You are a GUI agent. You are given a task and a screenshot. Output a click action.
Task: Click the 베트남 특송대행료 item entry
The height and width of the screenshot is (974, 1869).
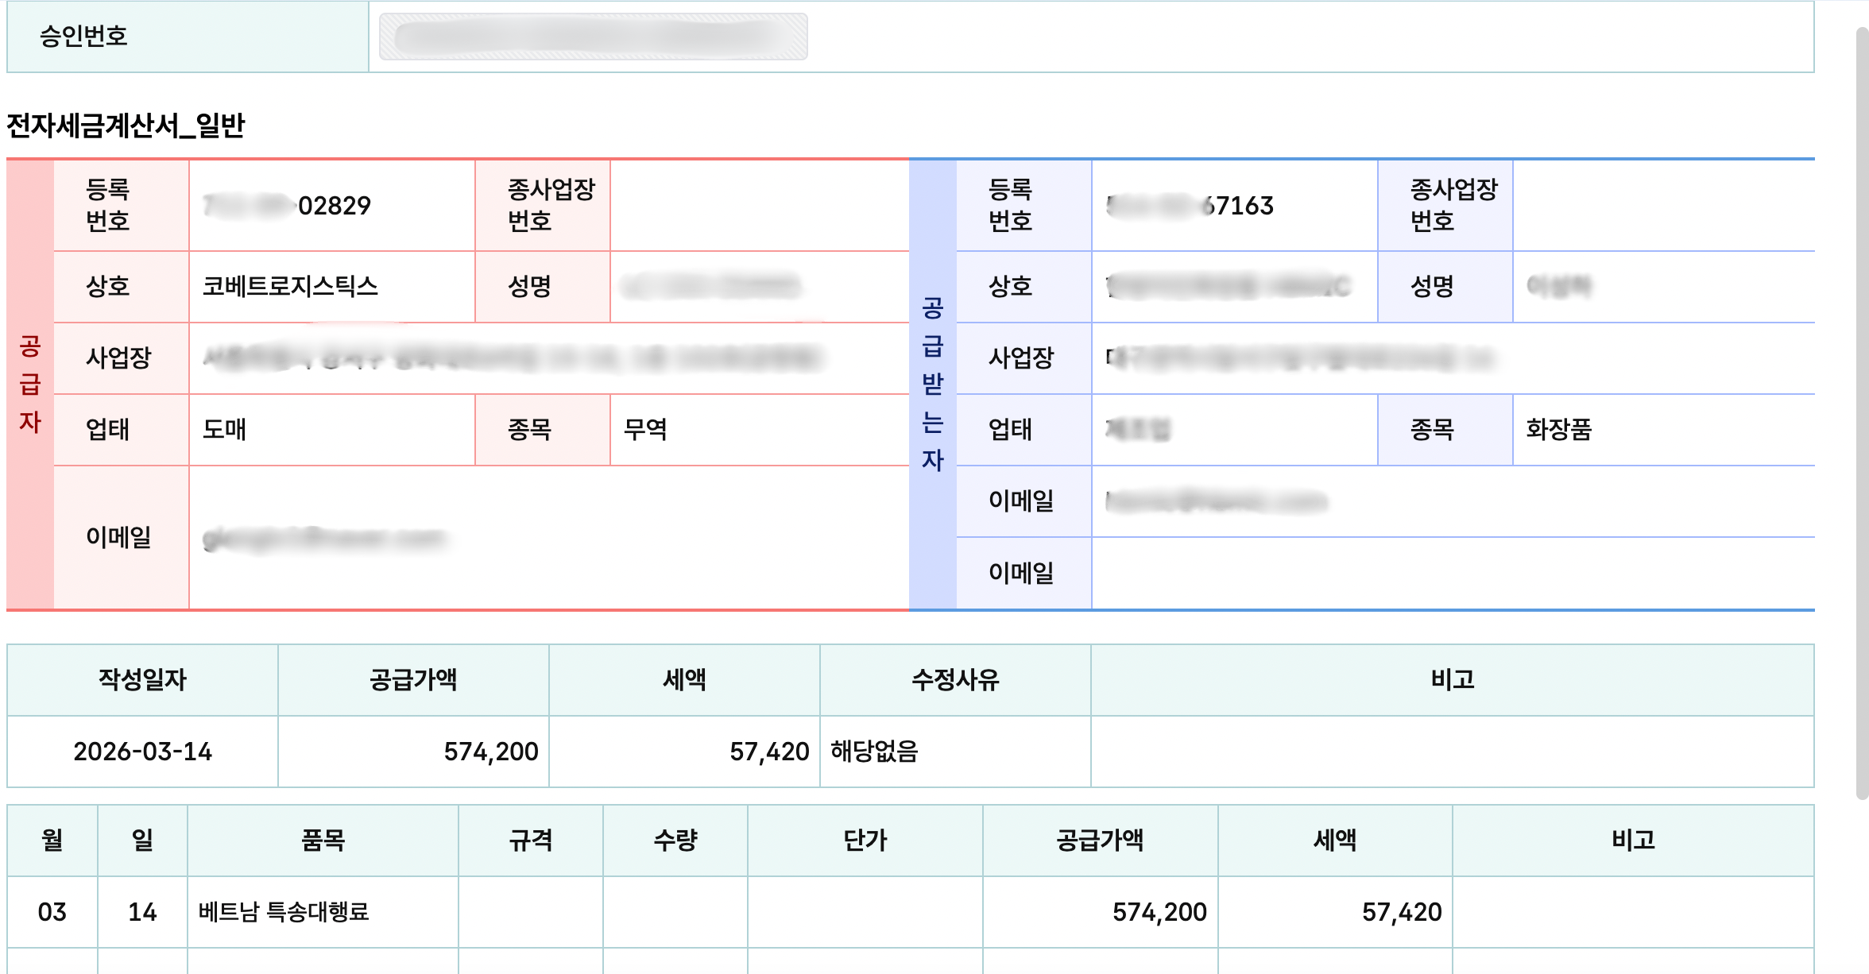(x=284, y=912)
